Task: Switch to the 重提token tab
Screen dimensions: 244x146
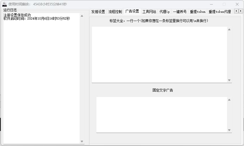Action: 198,12
